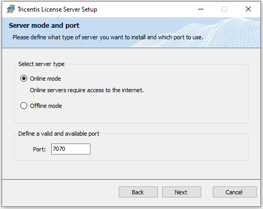This screenshot has height=209, width=263.
Task: Close the setup window
Action: tap(248, 9)
